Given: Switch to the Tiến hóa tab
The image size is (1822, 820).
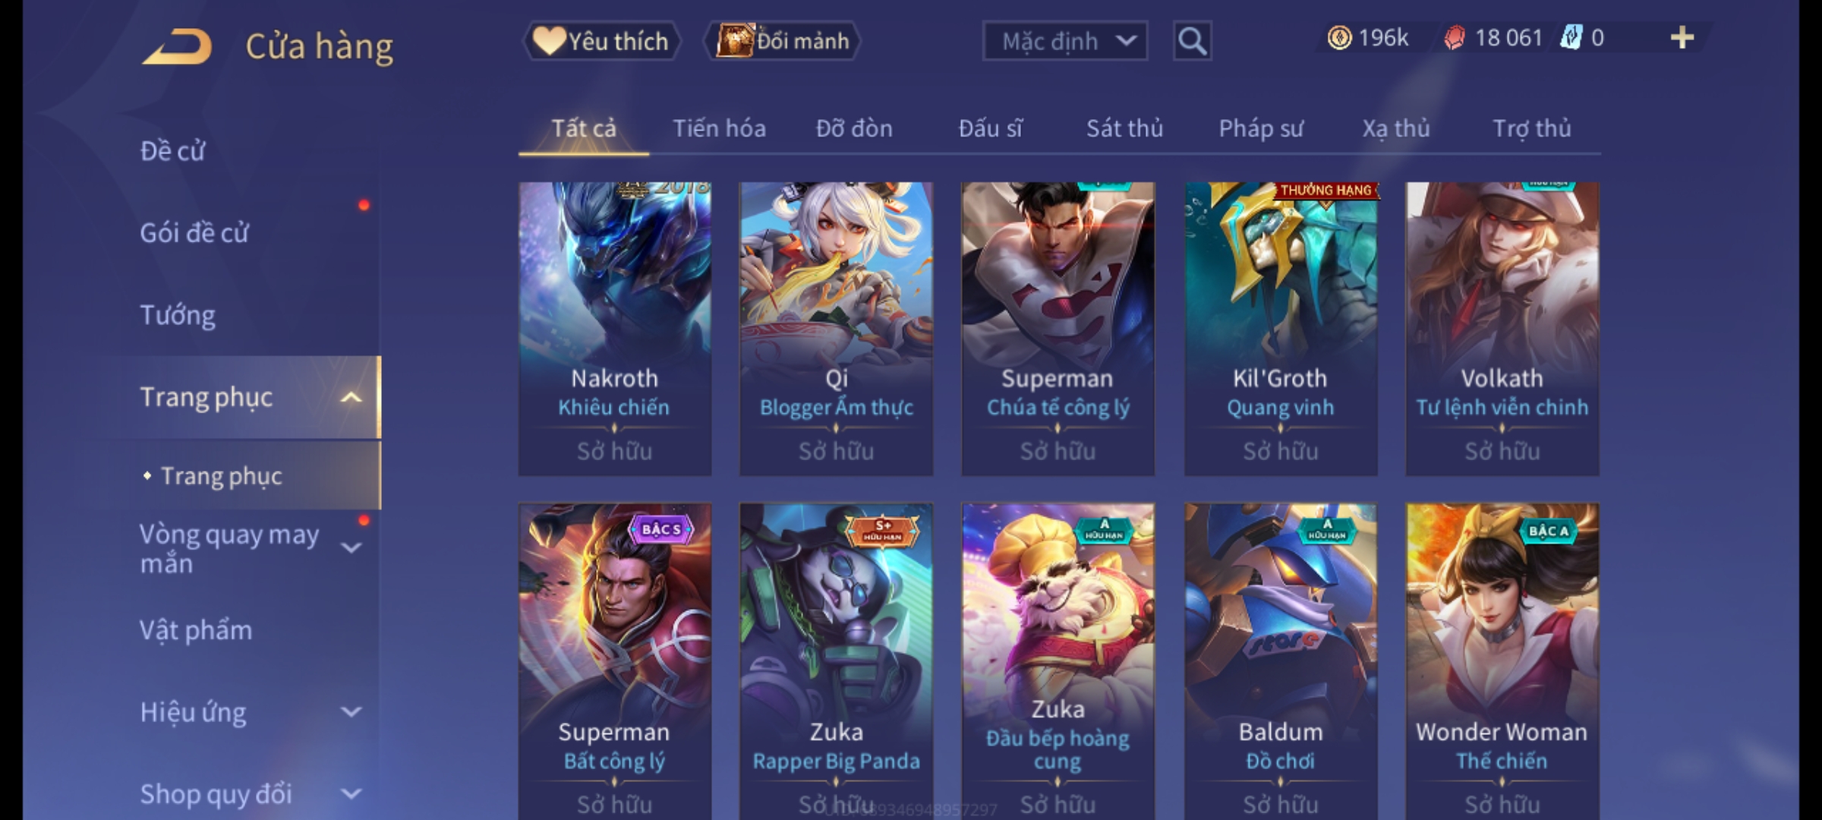Looking at the screenshot, I should point(719,129).
